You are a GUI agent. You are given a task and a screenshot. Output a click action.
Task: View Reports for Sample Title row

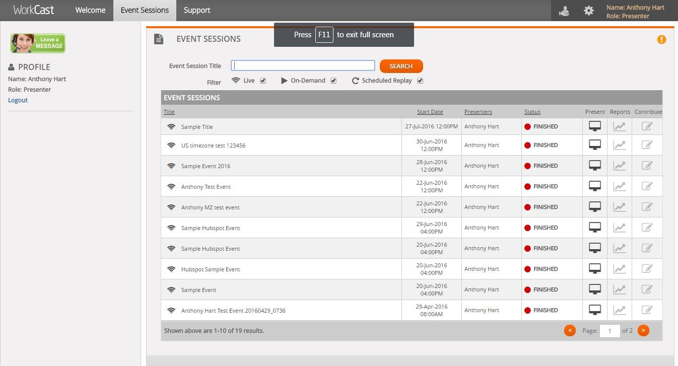(x=620, y=126)
